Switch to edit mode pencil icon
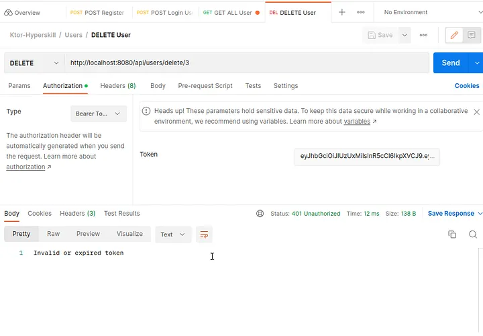The height and width of the screenshot is (336, 483). tap(454, 35)
